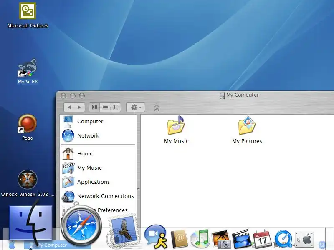Click the magnifier icon in the taskbar corner
This screenshot has height=250, width=334.
coord(322,245)
